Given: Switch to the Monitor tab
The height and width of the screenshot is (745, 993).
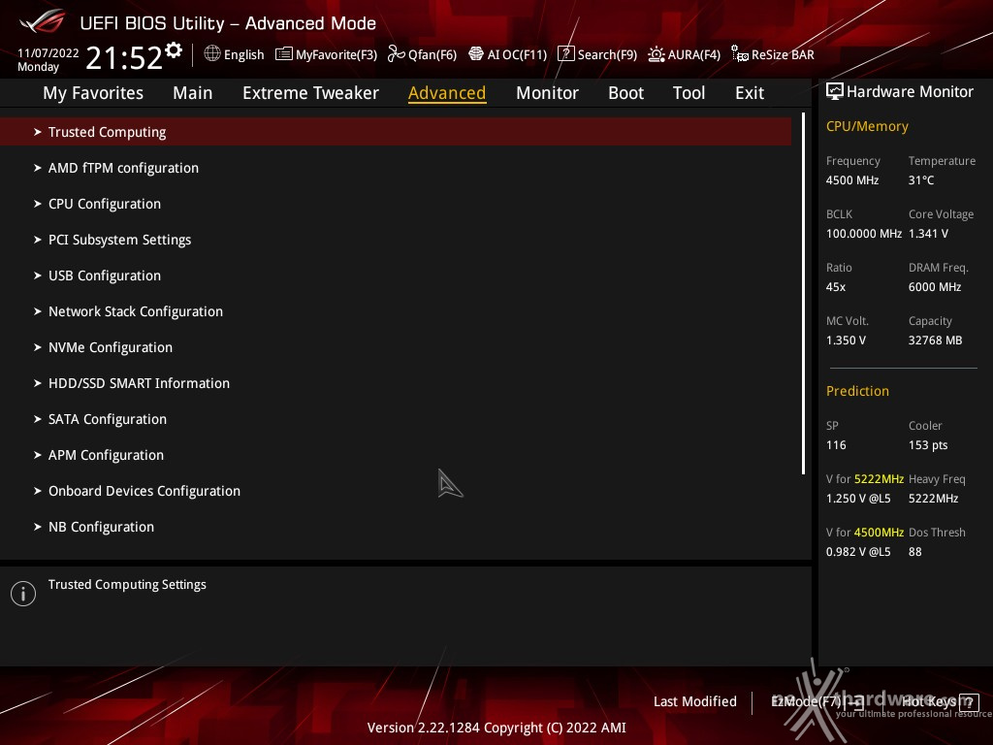Looking at the screenshot, I should [547, 93].
